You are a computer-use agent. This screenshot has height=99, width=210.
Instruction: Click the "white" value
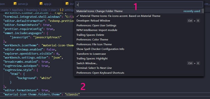tap(46, 78)
